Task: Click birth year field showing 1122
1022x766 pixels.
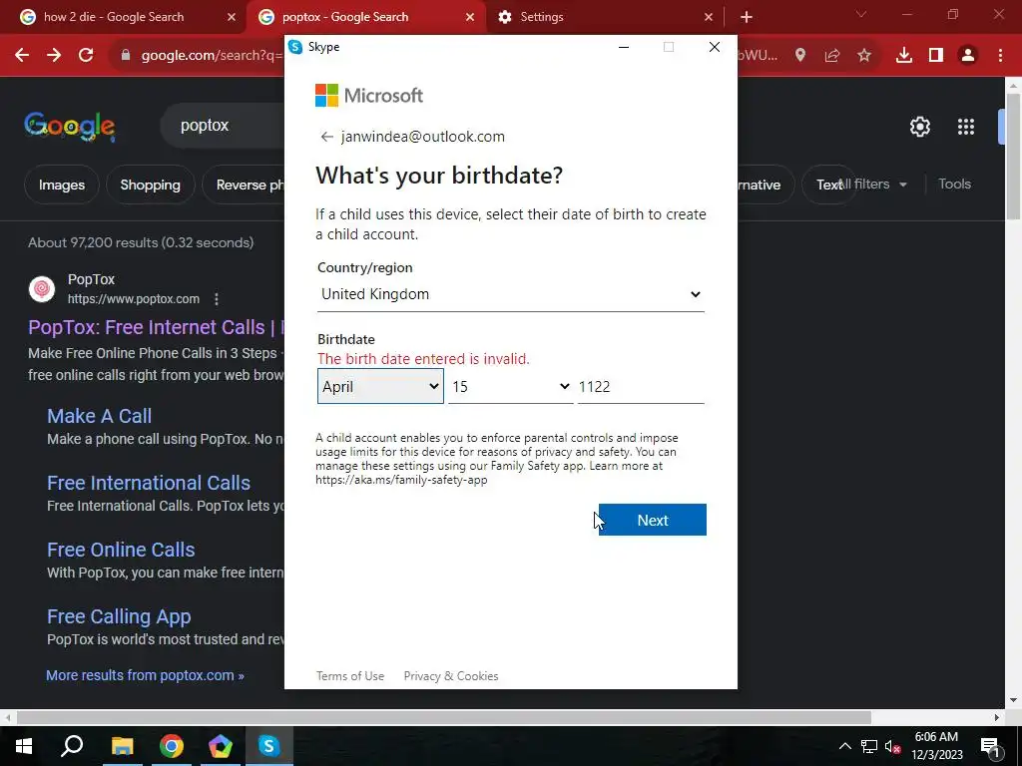Action: point(641,386)
